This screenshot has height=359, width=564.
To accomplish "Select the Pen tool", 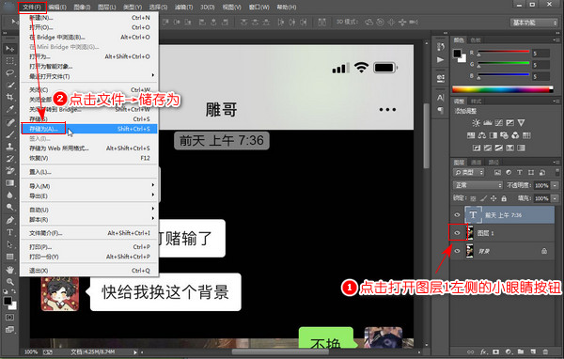I will pyautogui.click(x=9, y=220).
